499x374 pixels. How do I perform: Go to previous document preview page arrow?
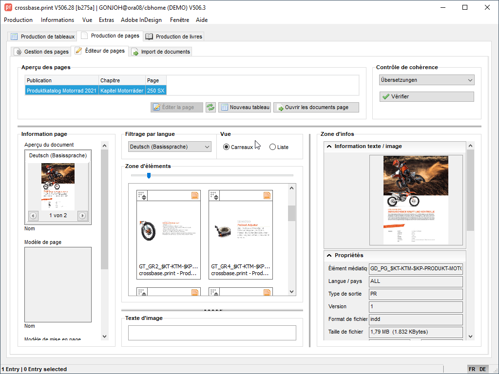(x=33, y=216)
